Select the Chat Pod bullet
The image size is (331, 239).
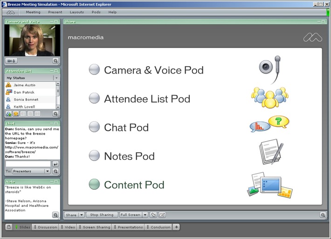point(94,127)
